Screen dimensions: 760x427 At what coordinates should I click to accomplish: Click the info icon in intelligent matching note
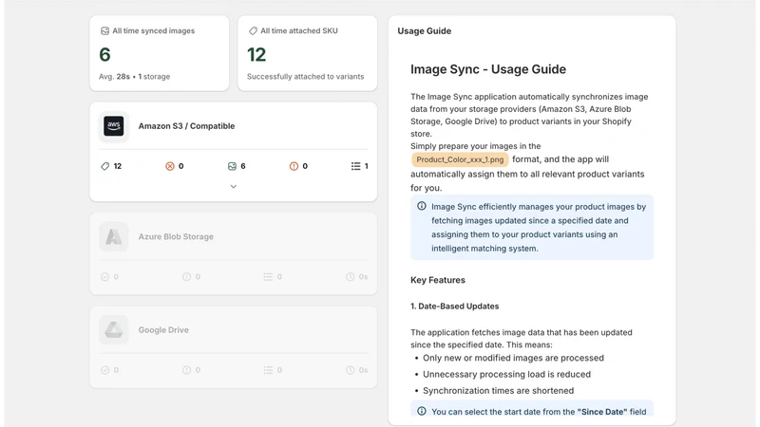click(x=422, y=206)
